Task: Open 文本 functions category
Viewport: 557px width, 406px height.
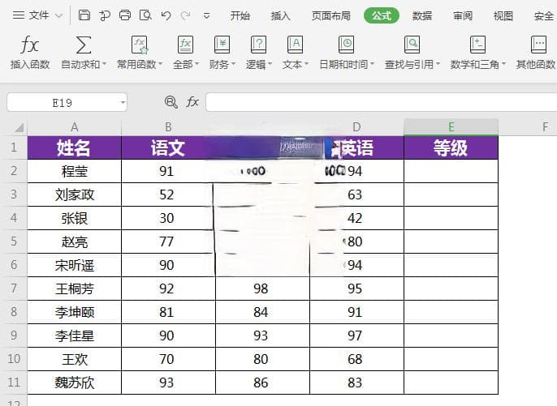Action: (296, 53)
